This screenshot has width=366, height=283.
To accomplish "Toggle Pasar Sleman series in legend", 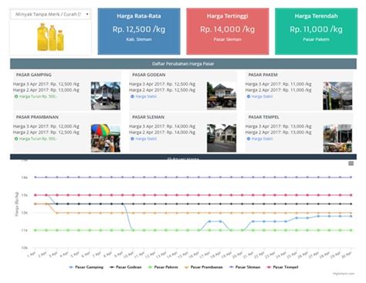I will pyautogui.click(x=245, y=267).
